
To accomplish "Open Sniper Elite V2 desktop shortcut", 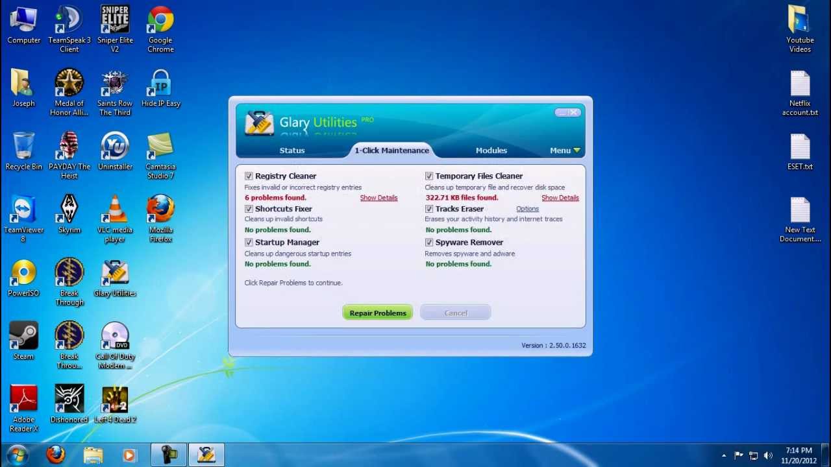I will click(x=115, y=29).
